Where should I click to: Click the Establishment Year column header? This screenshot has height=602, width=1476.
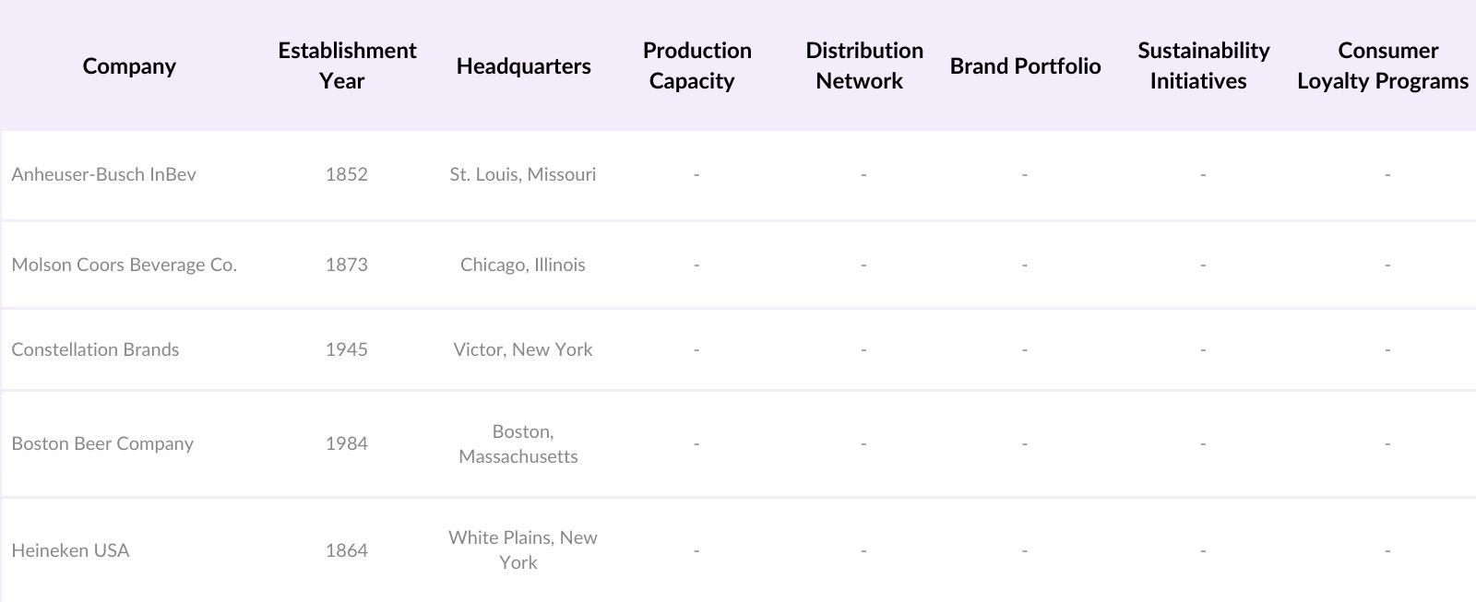(347, 65)
